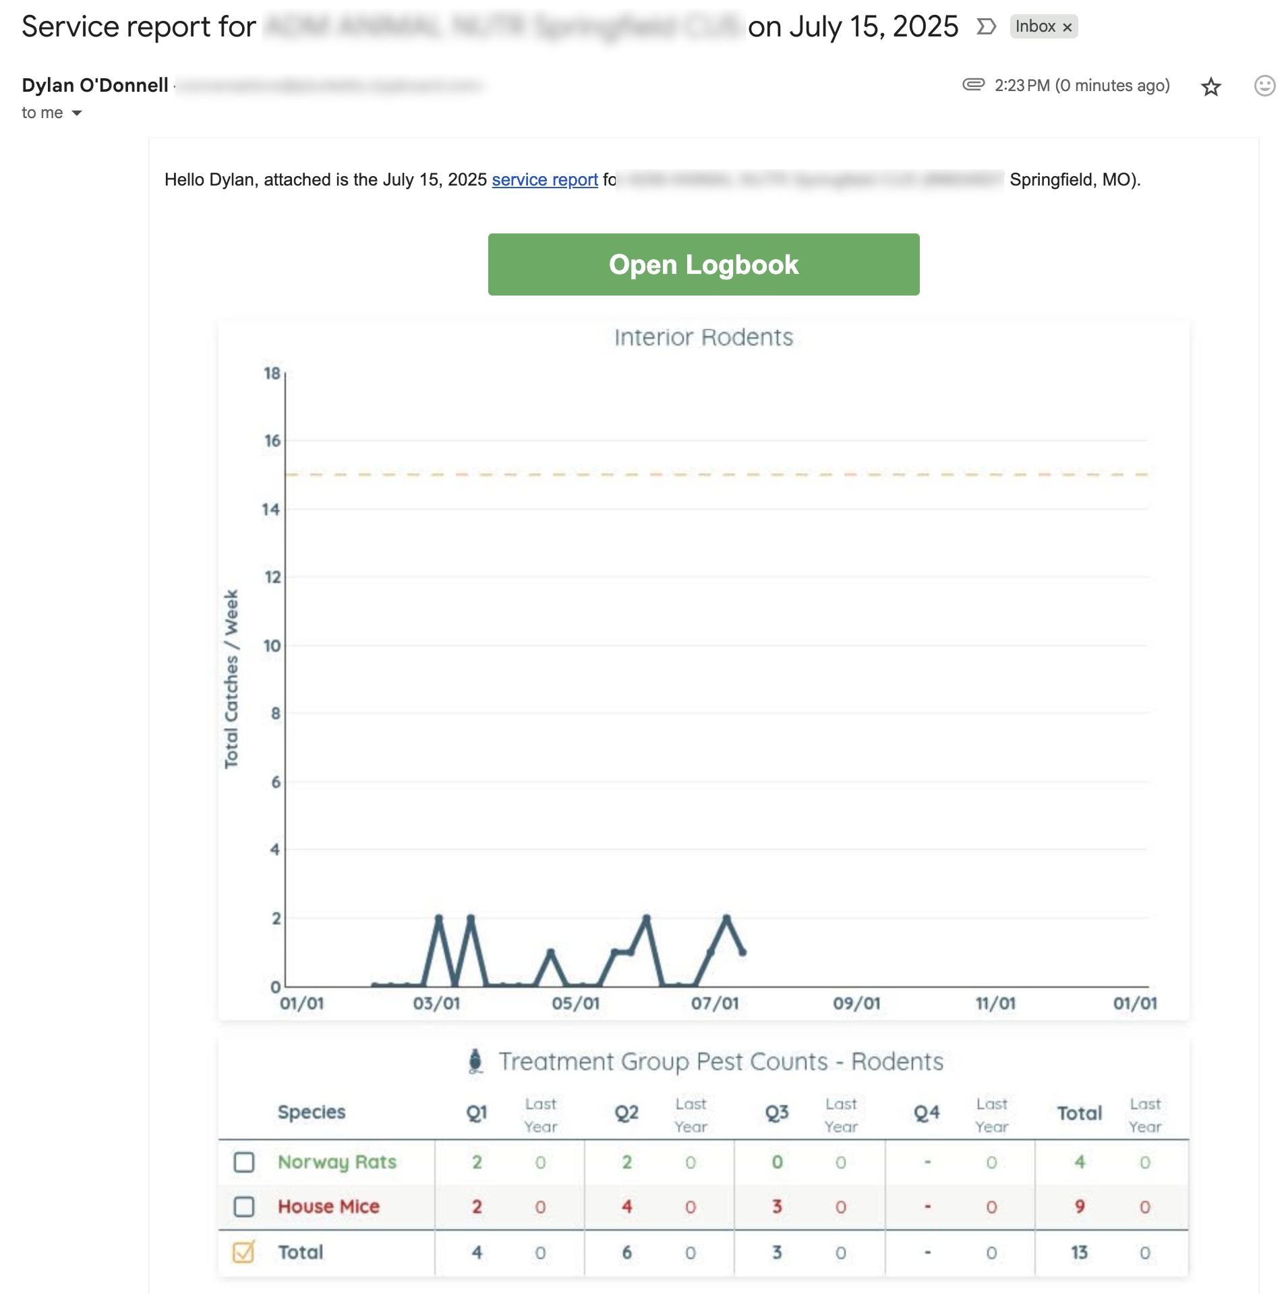The height and width of the screenshot is (1294, 1288).
Task: Click the Q1 column header
Action: 477,1113
